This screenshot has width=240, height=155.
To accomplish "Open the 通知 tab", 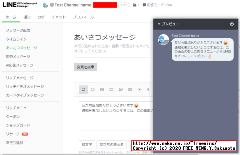I will (27, 17).
